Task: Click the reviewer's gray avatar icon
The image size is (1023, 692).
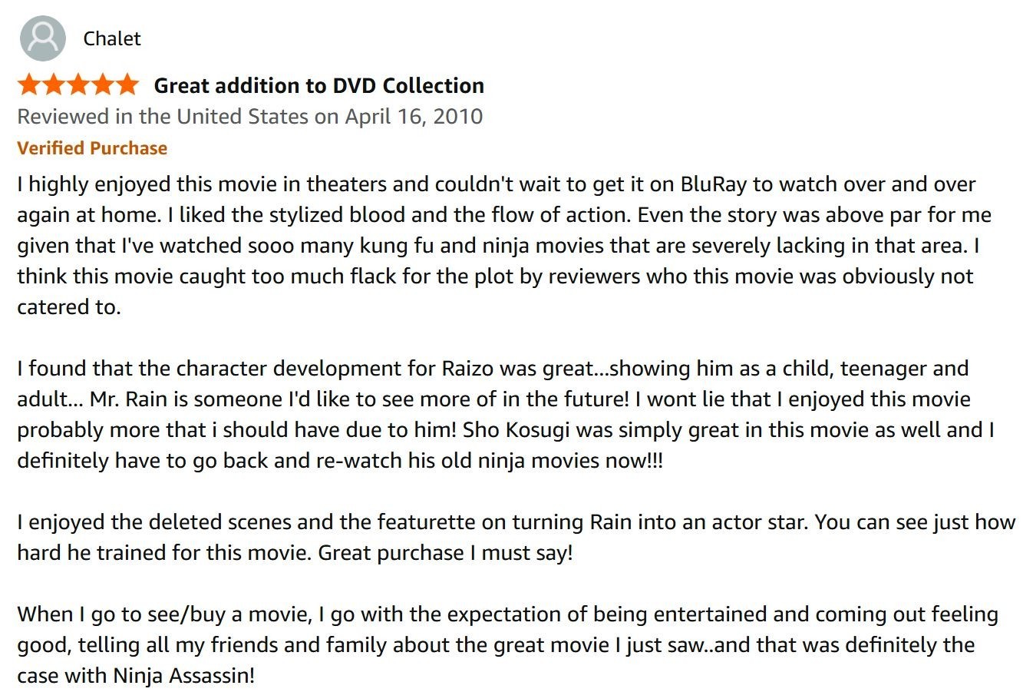Action: tap(43, 38)
